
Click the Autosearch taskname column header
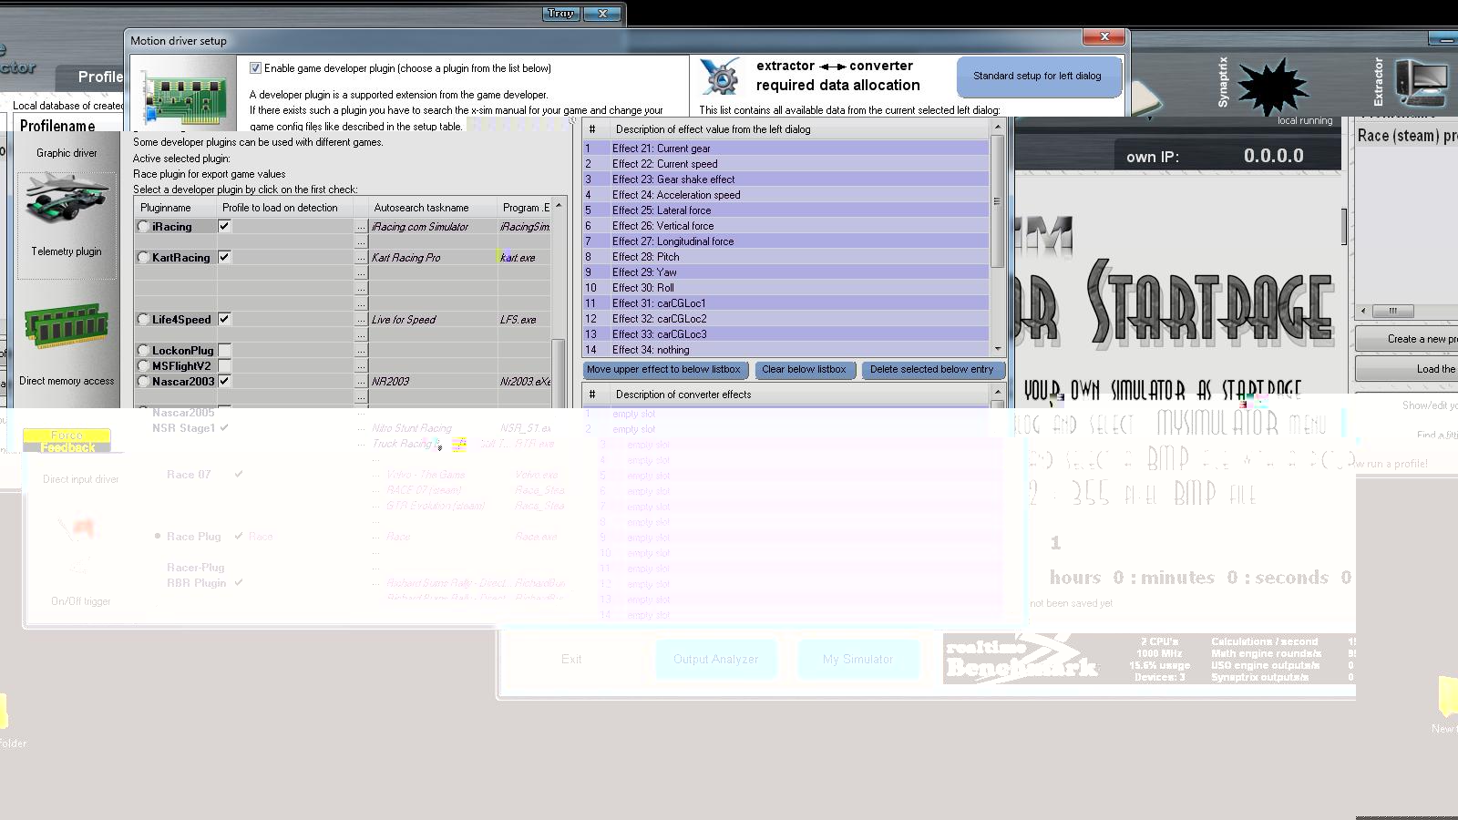click(x=421, y=208)
